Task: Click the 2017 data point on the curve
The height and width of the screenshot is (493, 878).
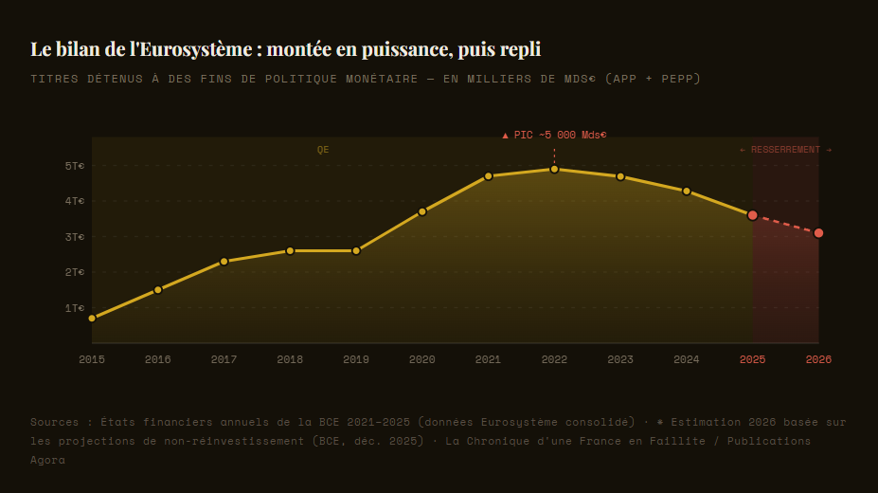Action: (x=224, y=261)
